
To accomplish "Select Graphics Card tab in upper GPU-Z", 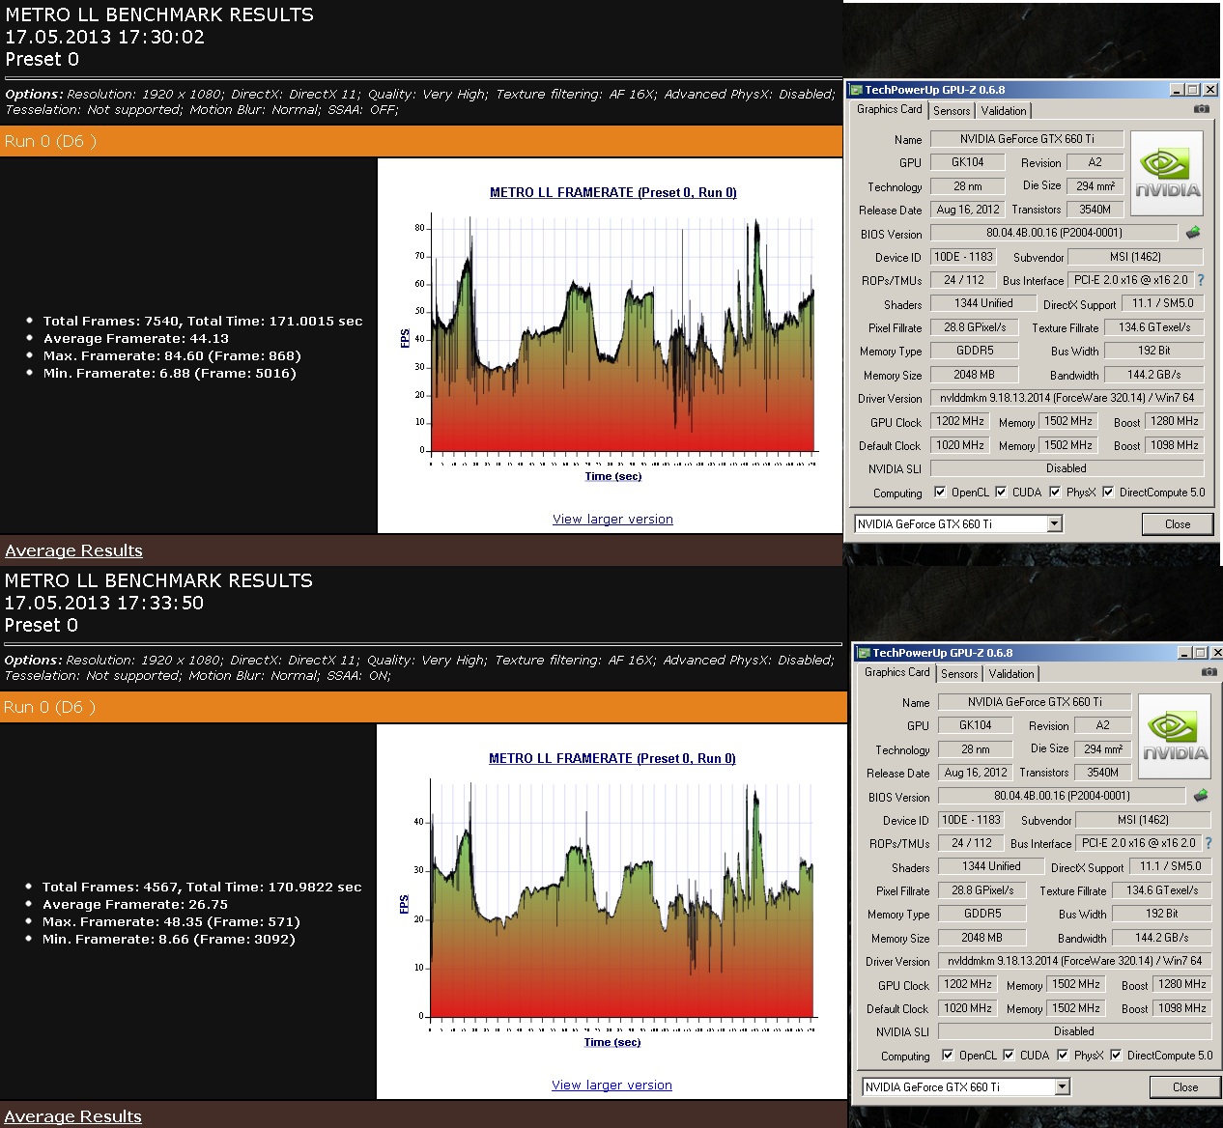I will tap(889, 109).
